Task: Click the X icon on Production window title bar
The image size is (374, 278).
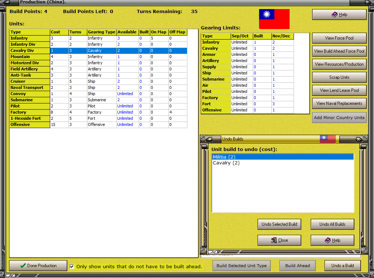Action: tap(367, 2)
